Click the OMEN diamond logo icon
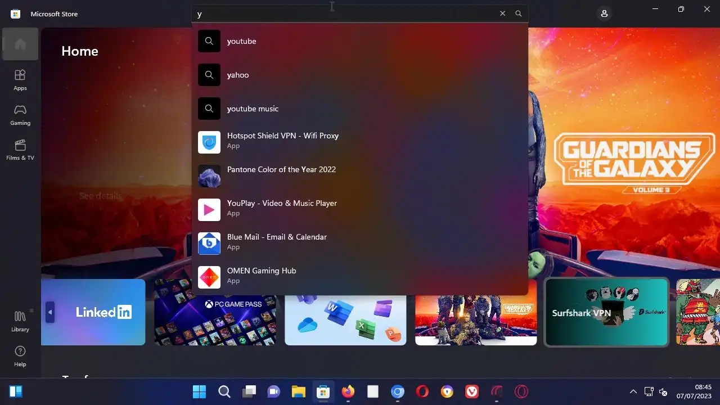The image size is (720, 405). pos(209,277)
